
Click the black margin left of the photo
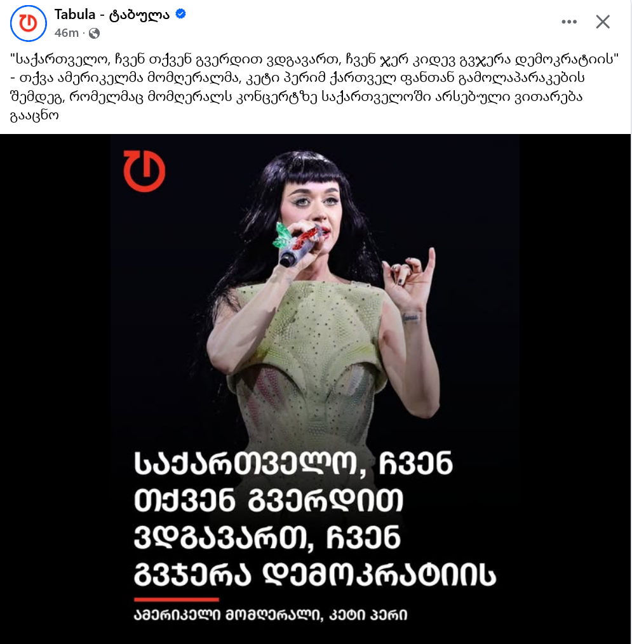[x=55, y=389]
